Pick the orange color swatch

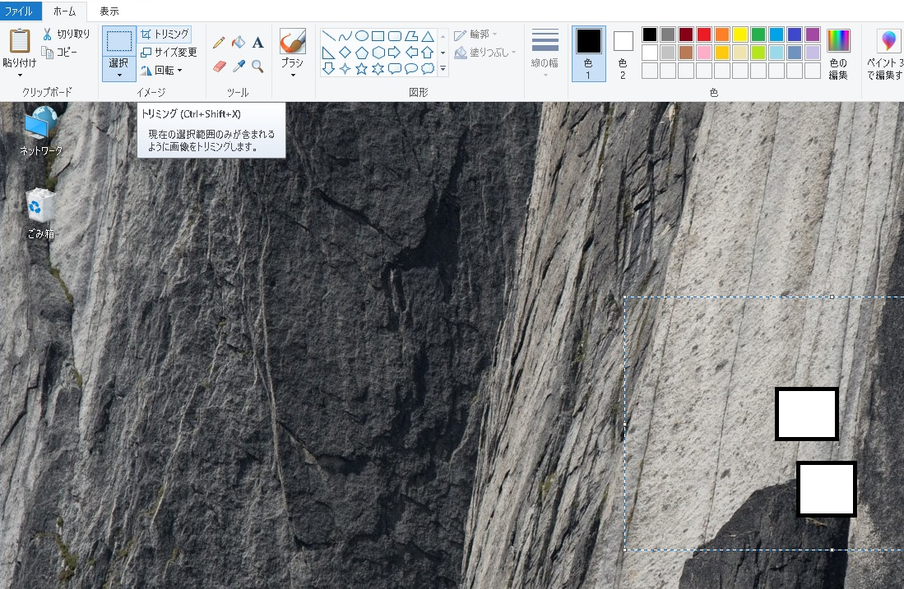point(722,35)
